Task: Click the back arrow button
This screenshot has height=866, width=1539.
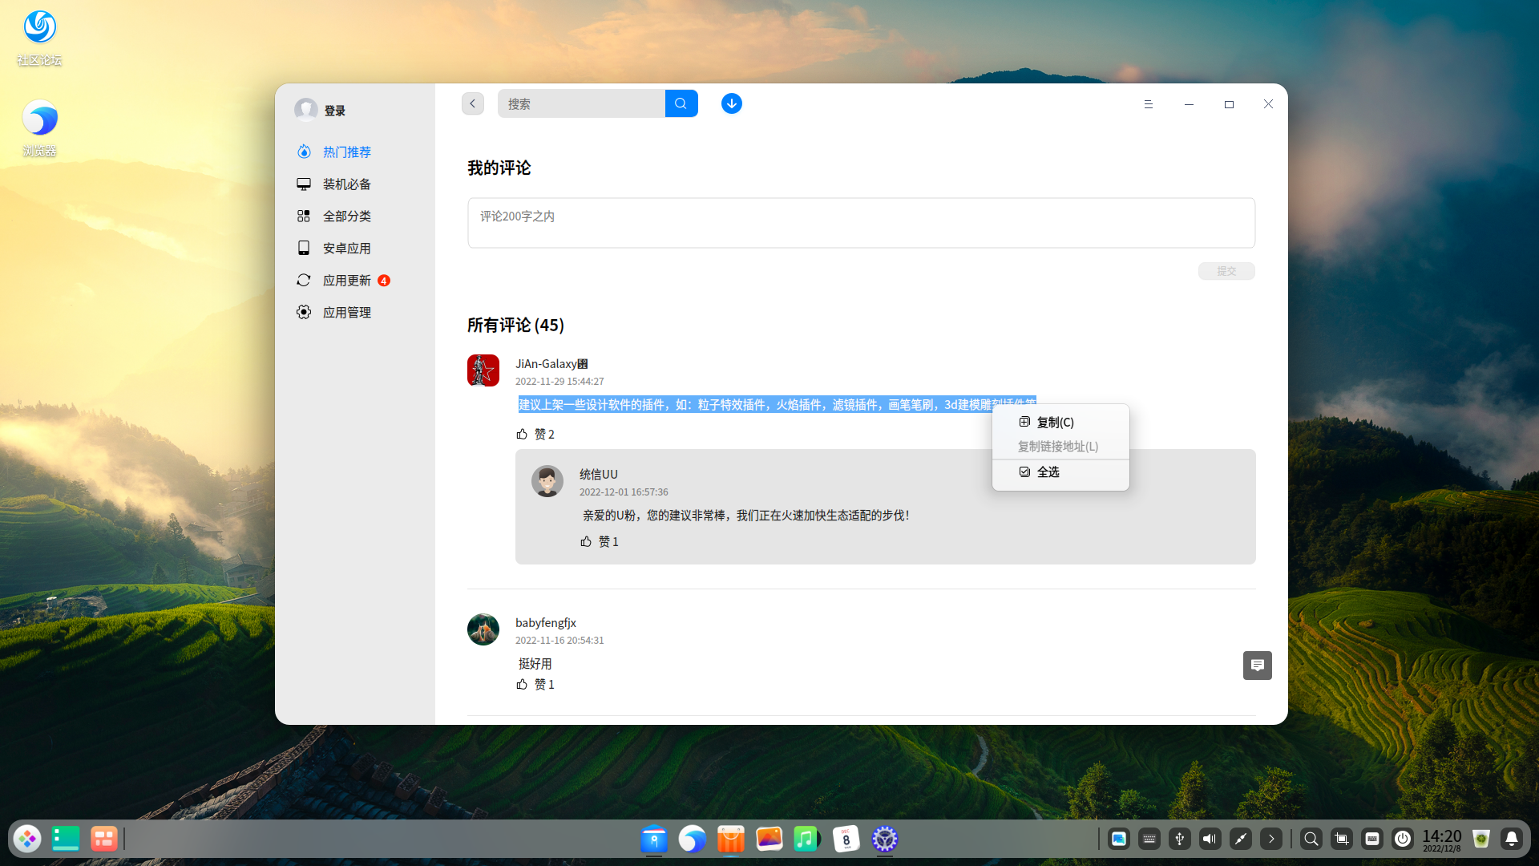Action: coord(473,103)
